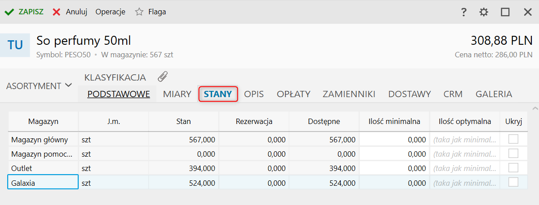Select the GALERIA tab
Screen dimensions: 539x205
(494, 94)
